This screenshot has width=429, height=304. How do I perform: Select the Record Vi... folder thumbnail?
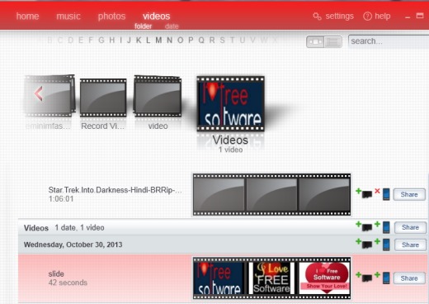(103, 98)
